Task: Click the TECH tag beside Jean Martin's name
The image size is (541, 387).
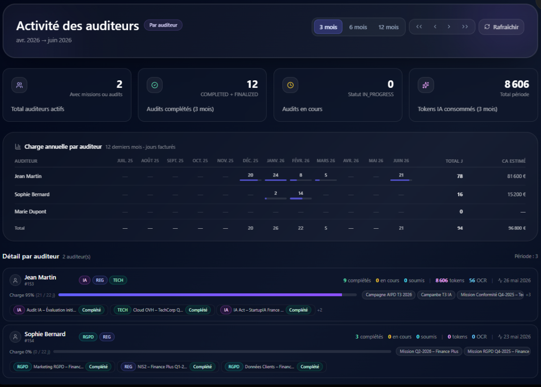Action: (x=118, y=281)
